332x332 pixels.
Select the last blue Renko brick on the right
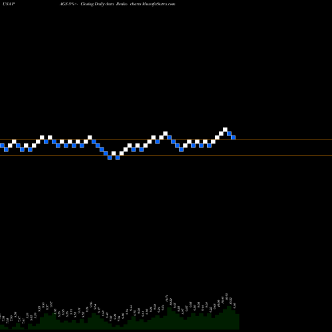(x=233, y=137)
